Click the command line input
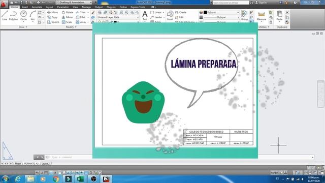The width and height of the screenshot is (325, 183). pos(179,157)
